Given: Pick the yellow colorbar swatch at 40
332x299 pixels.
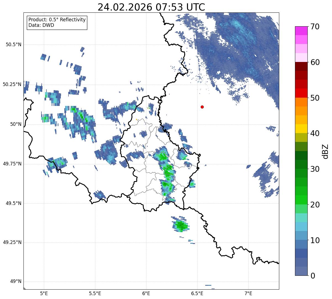Looking at the screenshot, I should coord(301,129).
